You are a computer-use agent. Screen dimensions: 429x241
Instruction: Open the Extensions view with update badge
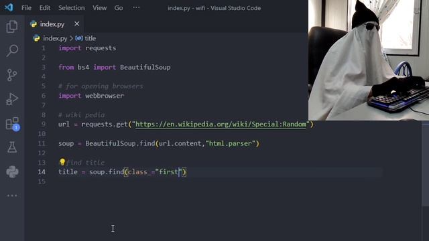(12, 124)
